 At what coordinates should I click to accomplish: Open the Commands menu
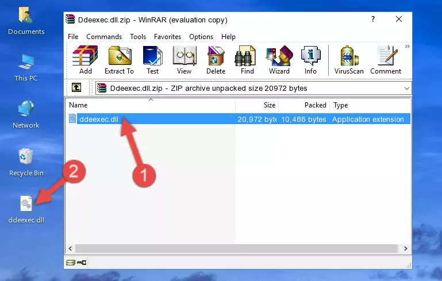(x=104, y=37)
